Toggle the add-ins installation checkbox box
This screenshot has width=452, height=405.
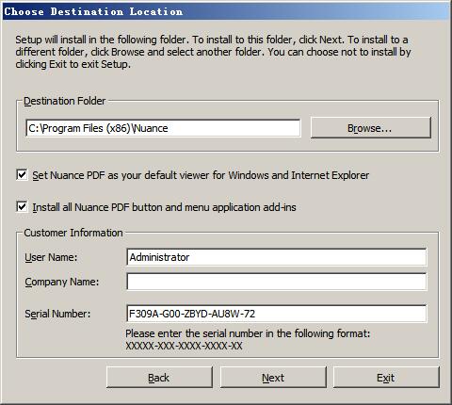coord(22,207)
